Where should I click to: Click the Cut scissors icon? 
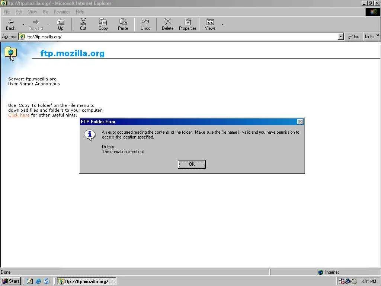point(83,22)
